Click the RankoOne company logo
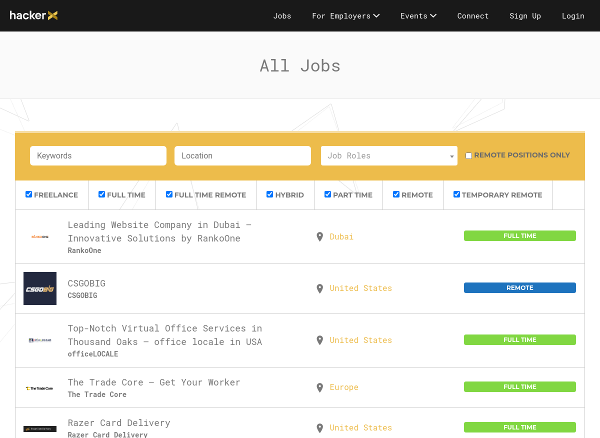This screenshot has height=438, width=600. tap(40, 236)
